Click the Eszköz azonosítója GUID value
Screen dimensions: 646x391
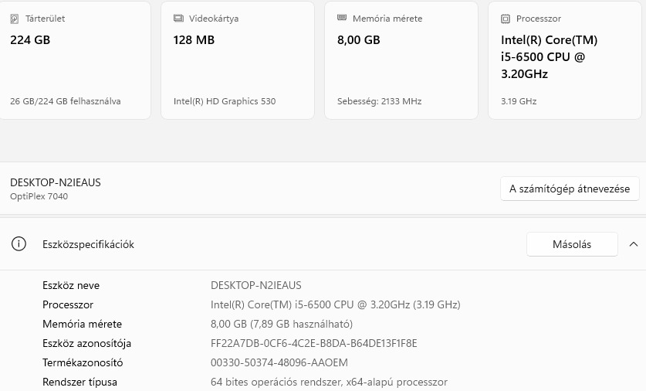313,343
